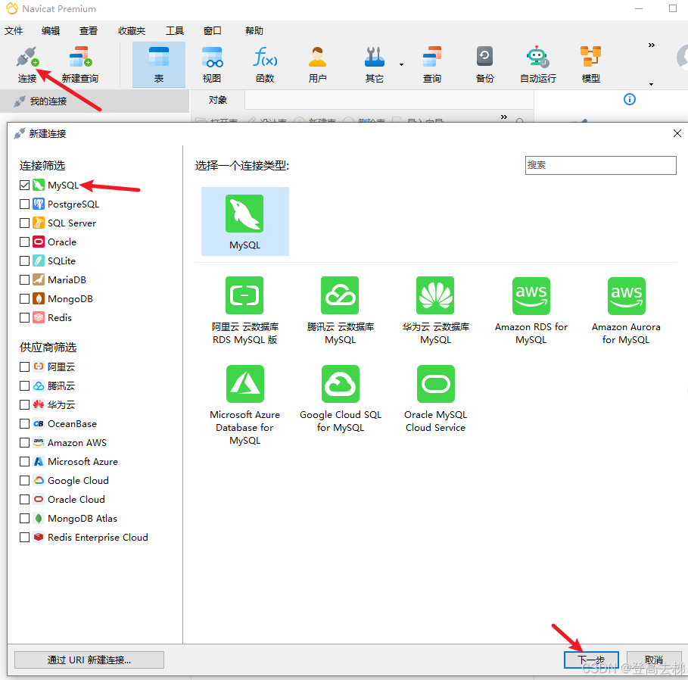Choose Microsoft Azure Database for MySQL tile
This screenshot has height=680, width=688.
point(244,405)
